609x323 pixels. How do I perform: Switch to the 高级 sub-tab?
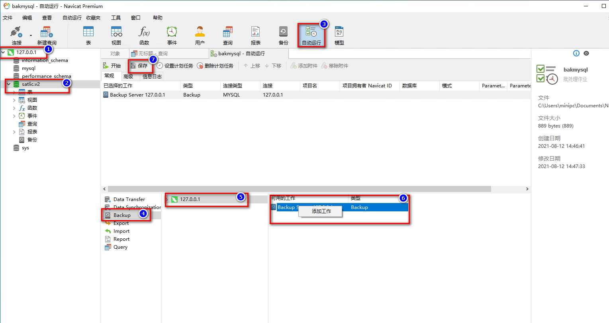pyautogui.click(x=128, y=76)
